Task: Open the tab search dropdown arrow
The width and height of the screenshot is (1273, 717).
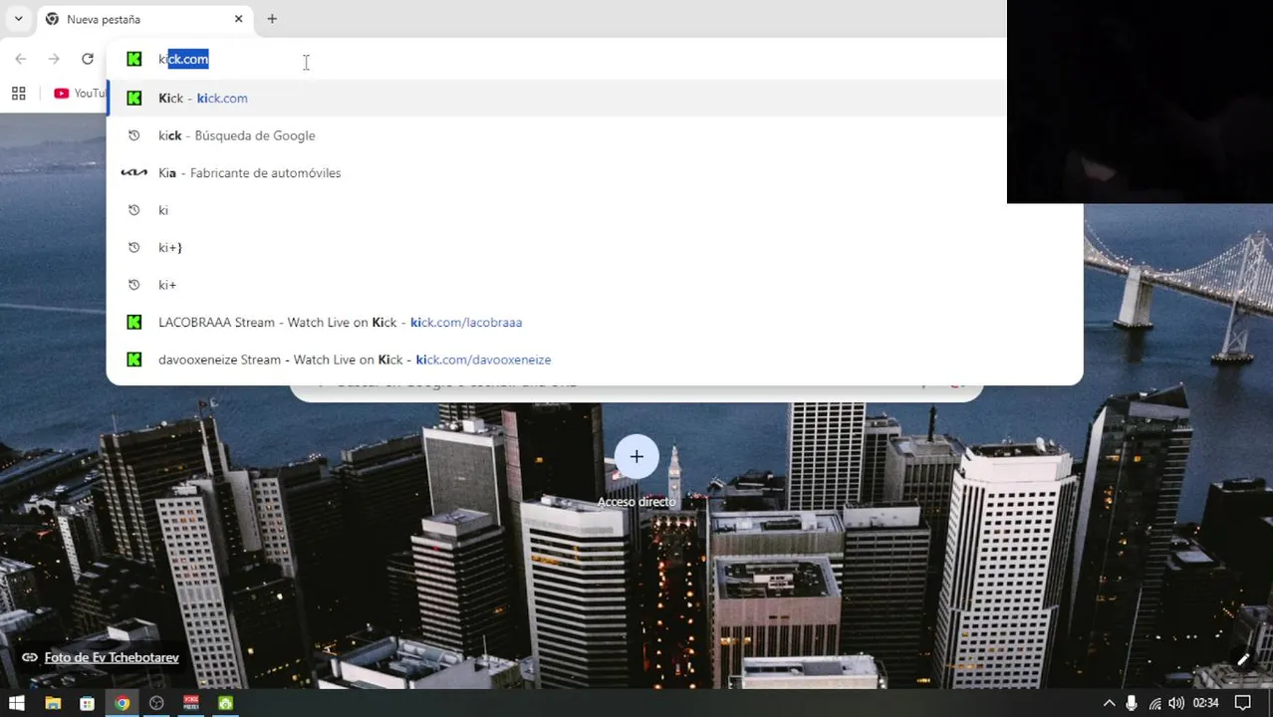Action: click(18, 19)
